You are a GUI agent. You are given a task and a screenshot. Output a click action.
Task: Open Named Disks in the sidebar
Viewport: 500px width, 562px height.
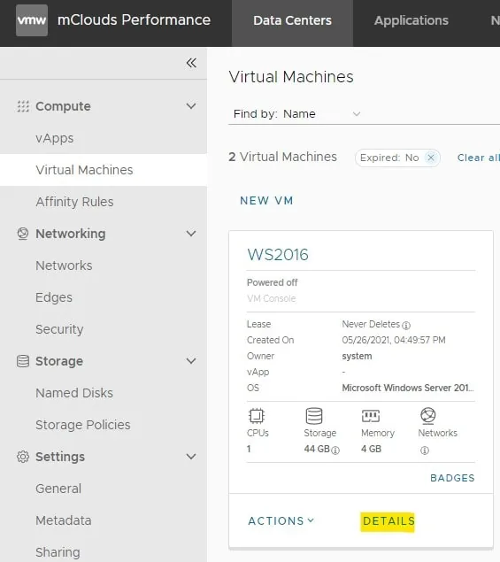point(104,393)
